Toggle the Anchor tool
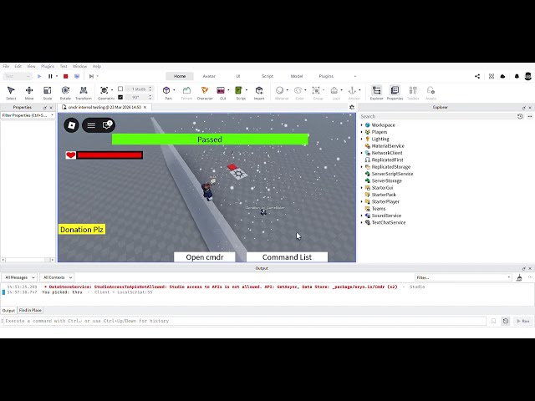Image resolution: width=535 pixels, height=401 pixels. tap(353, 93)
